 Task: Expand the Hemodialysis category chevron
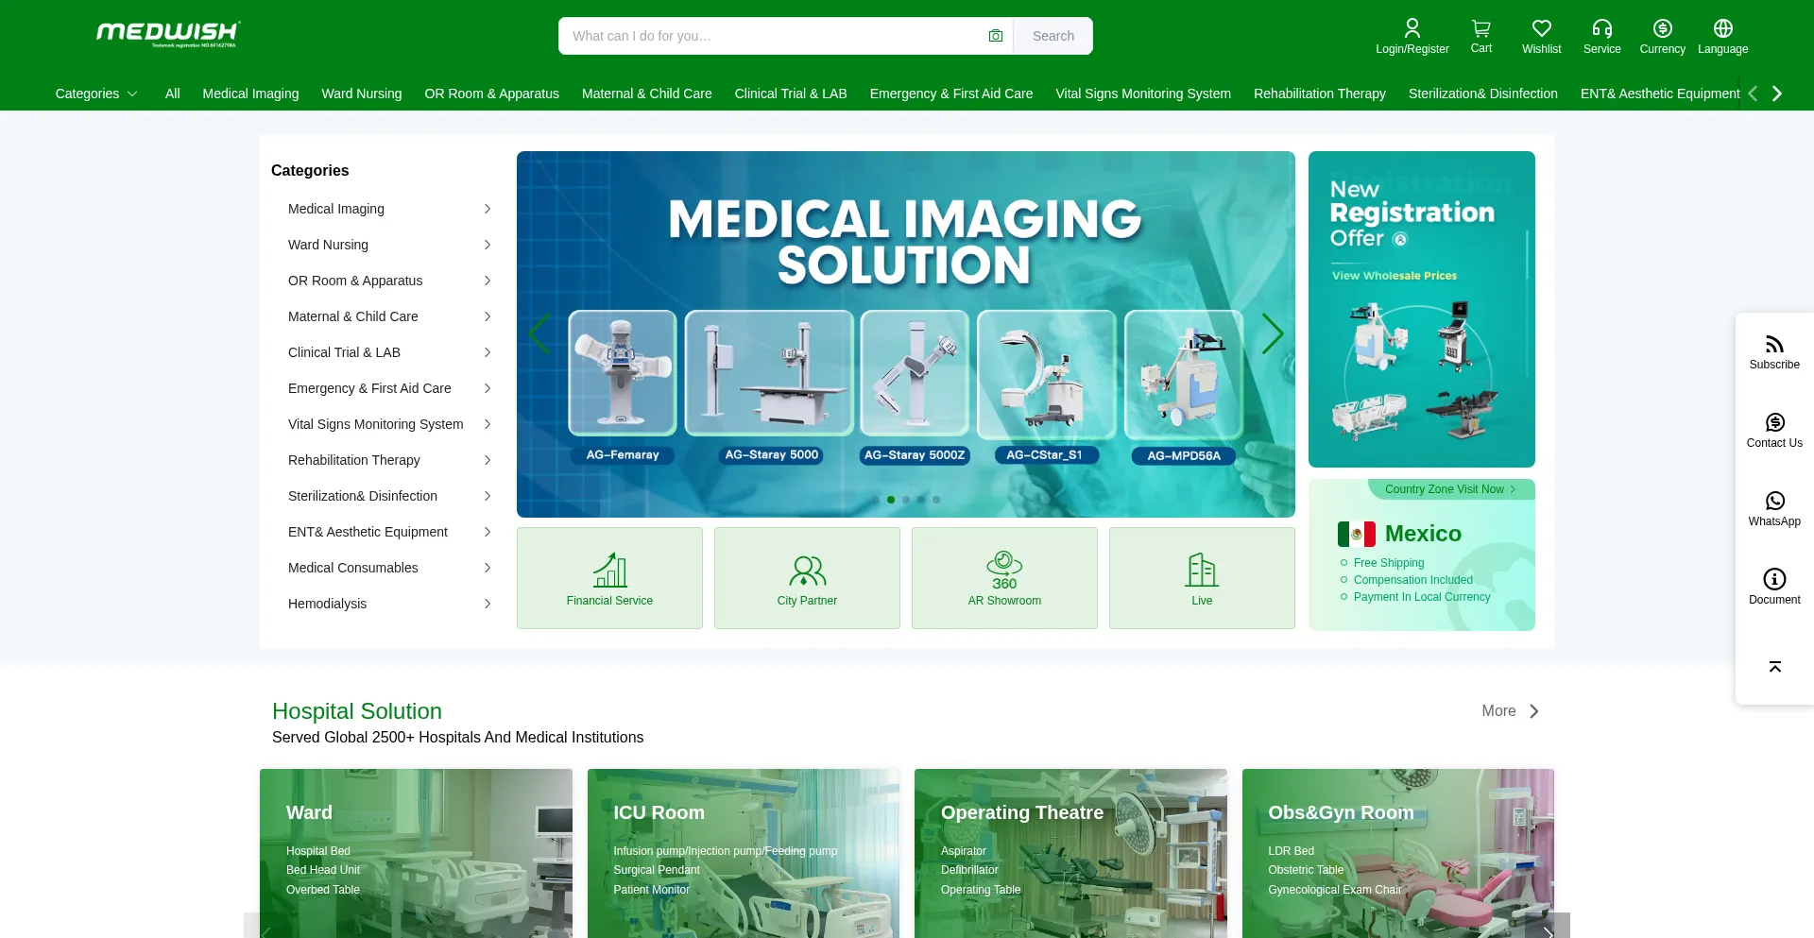pos(488,604)
